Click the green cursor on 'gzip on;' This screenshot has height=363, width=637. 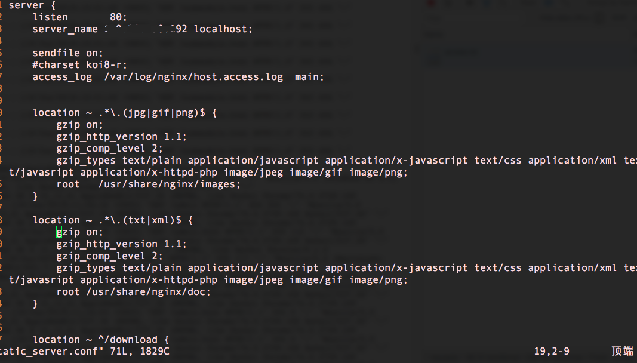click(x=59, y=232)
